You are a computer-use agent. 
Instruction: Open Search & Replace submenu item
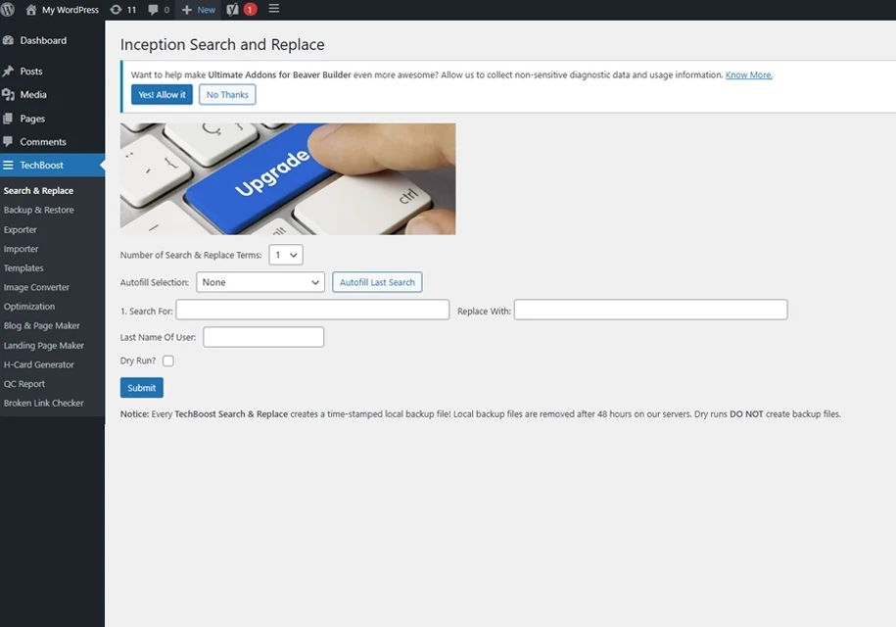tap(38, 190)
